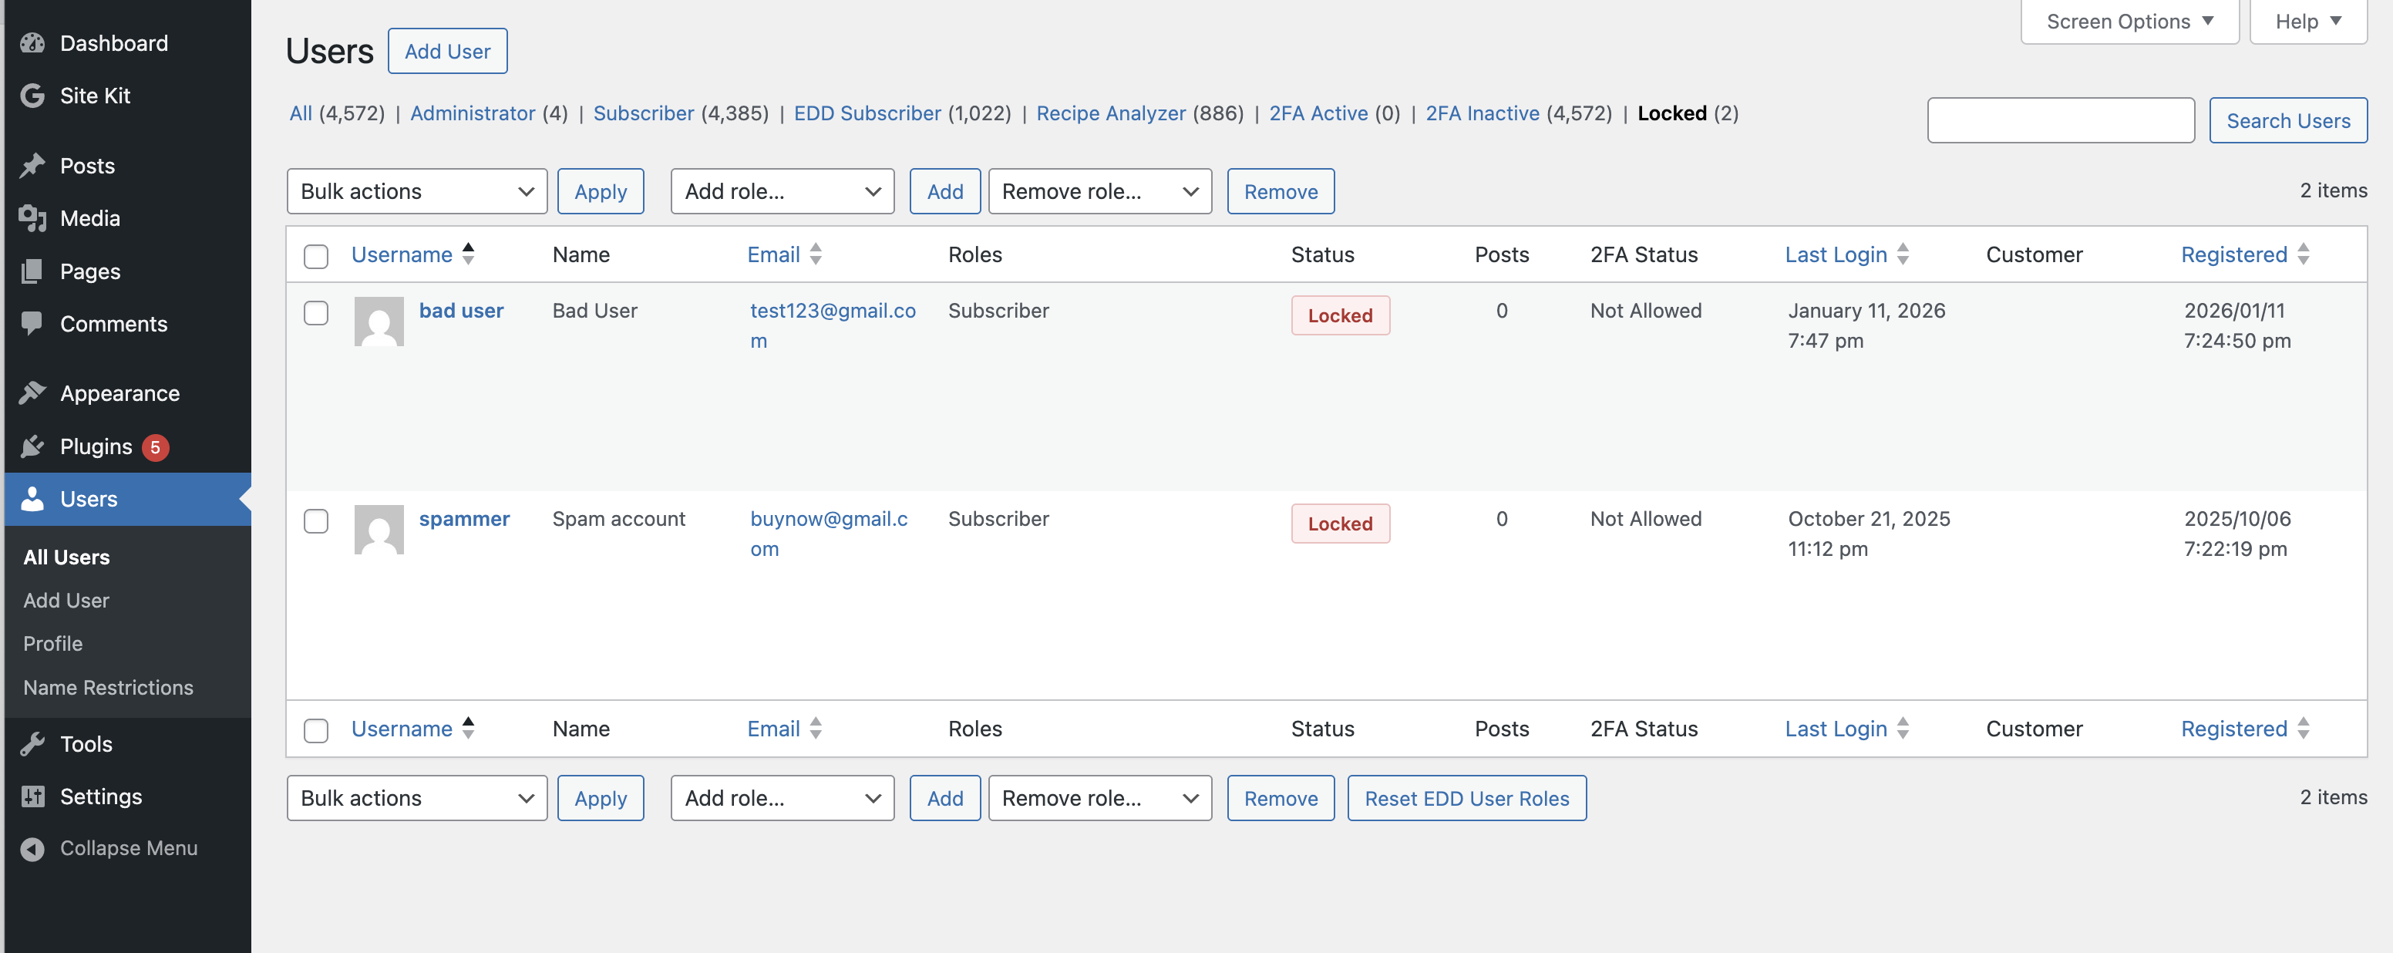Click the Plugins icon showing 5 updates

pos(33,446)
